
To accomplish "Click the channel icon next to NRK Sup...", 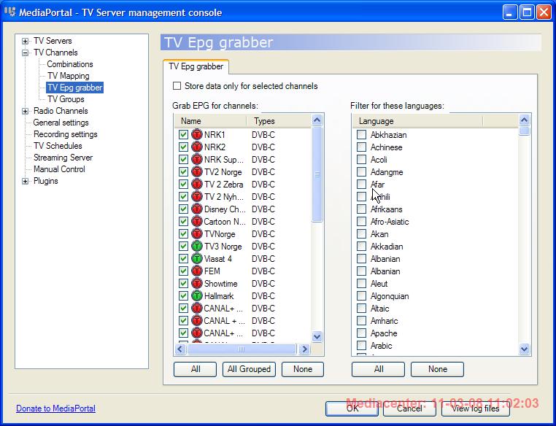I will coord(197,160).
